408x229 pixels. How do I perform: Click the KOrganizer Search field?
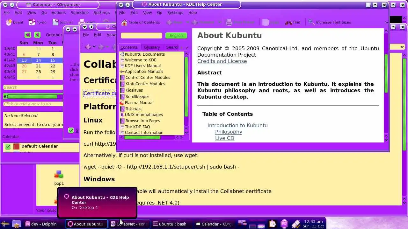pos(33,87)
